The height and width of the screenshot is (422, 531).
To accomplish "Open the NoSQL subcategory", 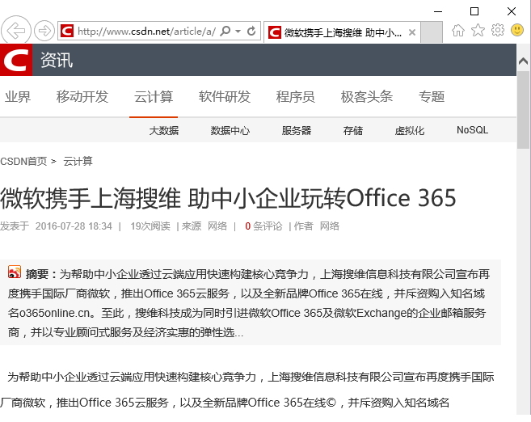I will [x=473, y=130].
